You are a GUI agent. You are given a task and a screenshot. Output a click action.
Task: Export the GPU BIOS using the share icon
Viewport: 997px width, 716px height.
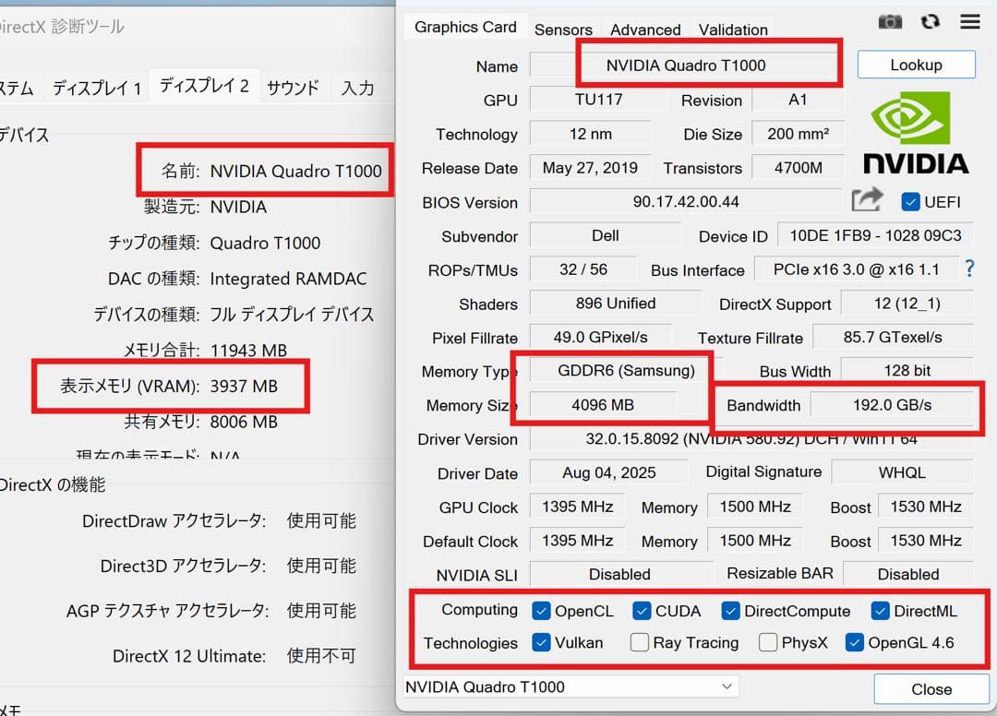point(869,197)
